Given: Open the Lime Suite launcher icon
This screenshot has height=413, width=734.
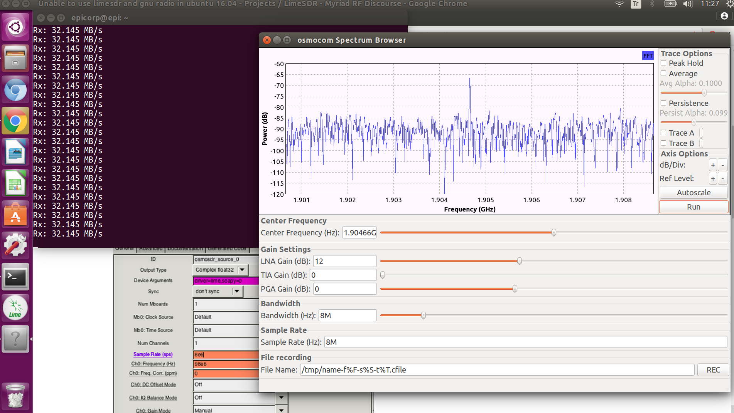Looking at the screenshot, I should (x=15, y=309).
